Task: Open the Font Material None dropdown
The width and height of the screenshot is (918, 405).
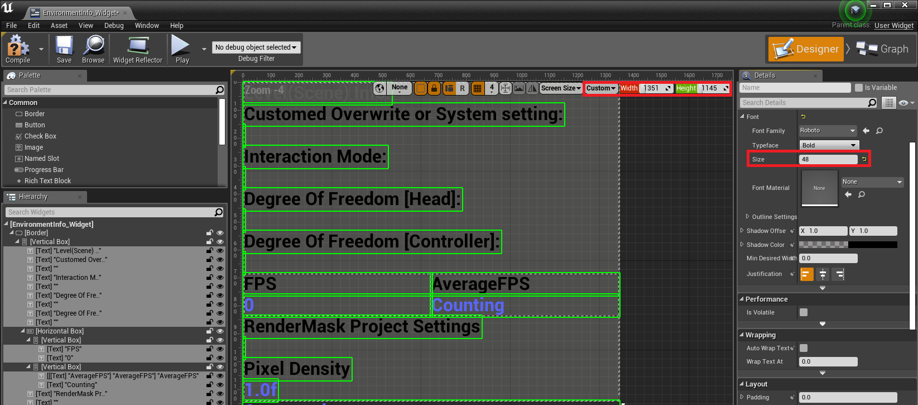Action: tap(872, 182)
